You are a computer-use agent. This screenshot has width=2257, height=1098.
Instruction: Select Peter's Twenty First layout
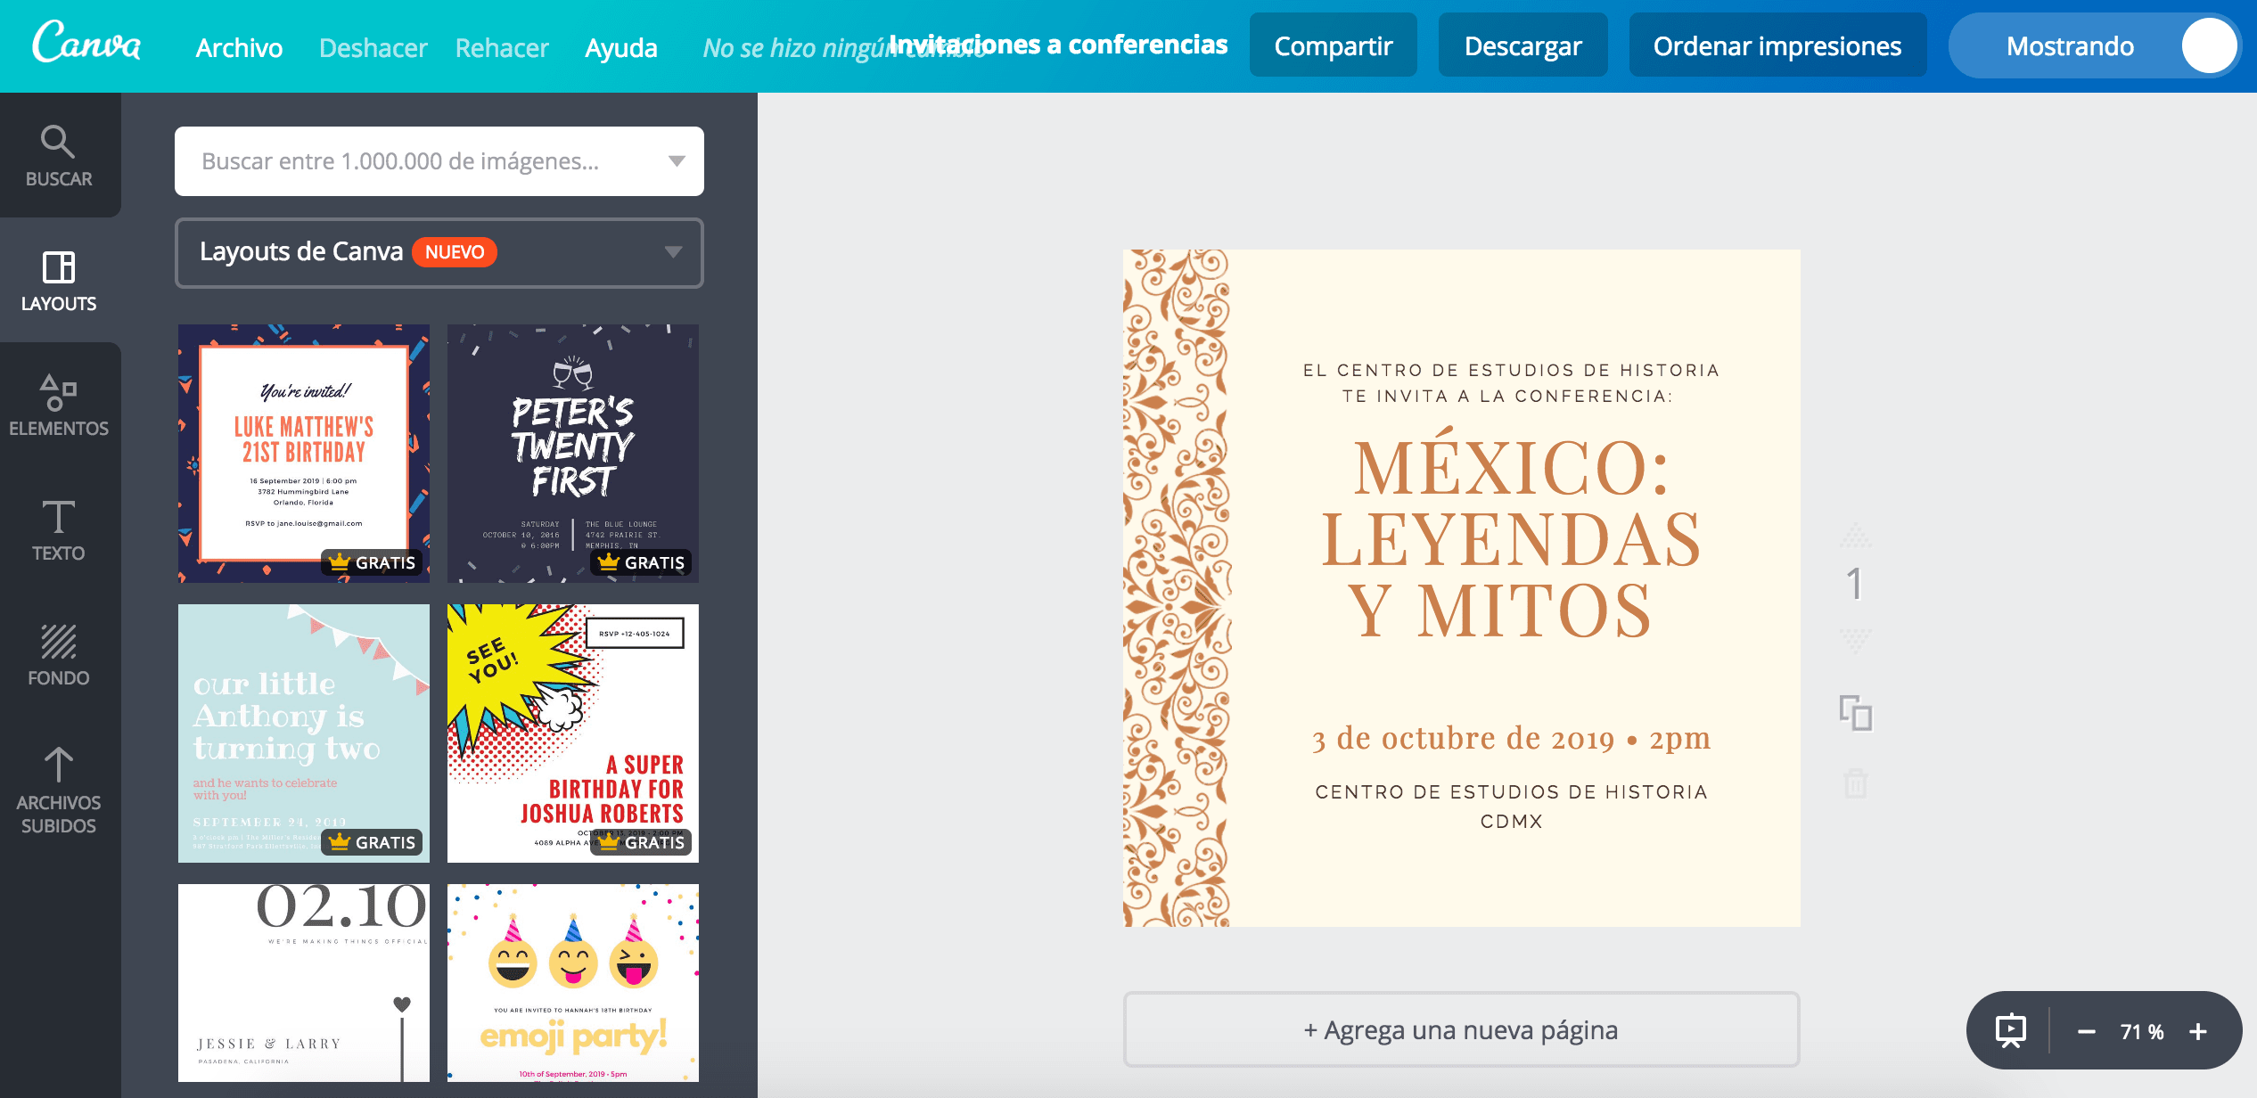(x=573, y=454)
